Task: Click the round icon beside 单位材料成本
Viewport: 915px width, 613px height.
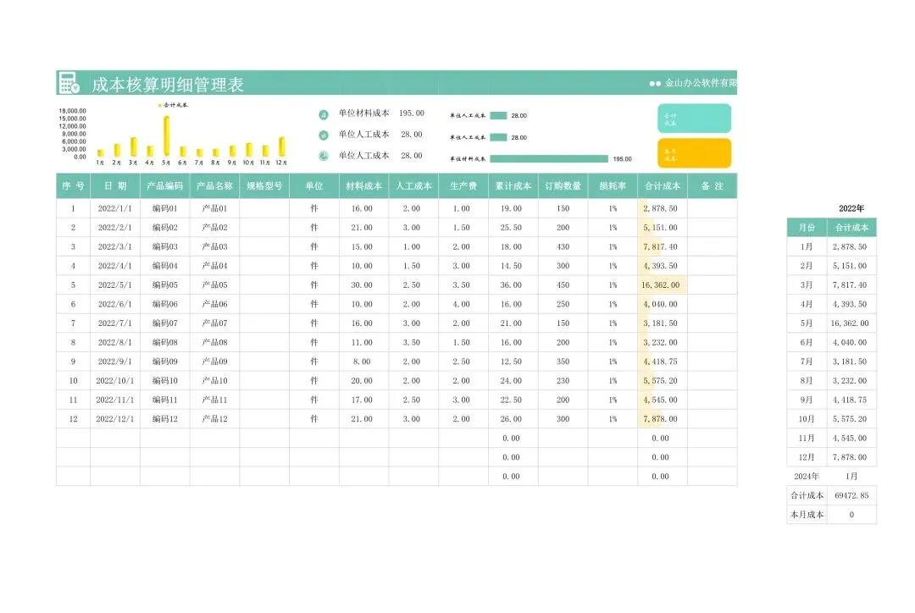Action: click(x=324, y=114)
